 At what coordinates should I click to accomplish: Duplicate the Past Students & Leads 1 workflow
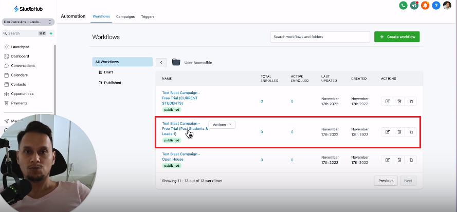(x=411, y=132)
